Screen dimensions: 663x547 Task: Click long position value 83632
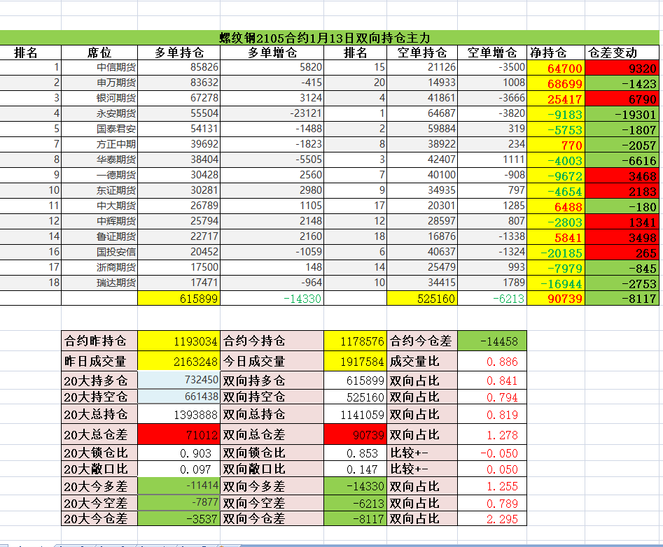(179, 83)
